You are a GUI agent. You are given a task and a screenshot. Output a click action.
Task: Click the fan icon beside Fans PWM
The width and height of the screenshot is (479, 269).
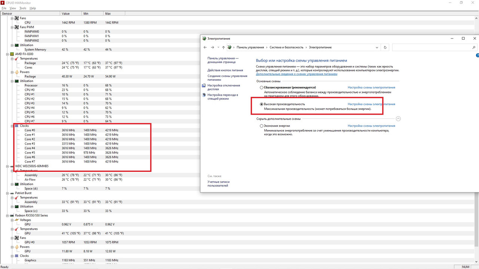(x=16, y=27)
